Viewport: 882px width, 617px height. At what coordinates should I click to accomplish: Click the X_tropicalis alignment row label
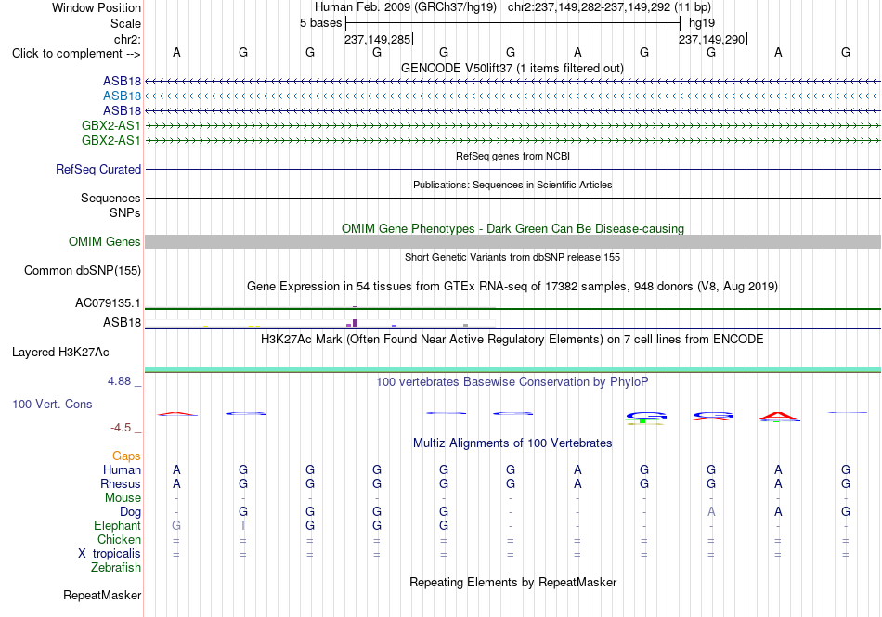point(110,554)
